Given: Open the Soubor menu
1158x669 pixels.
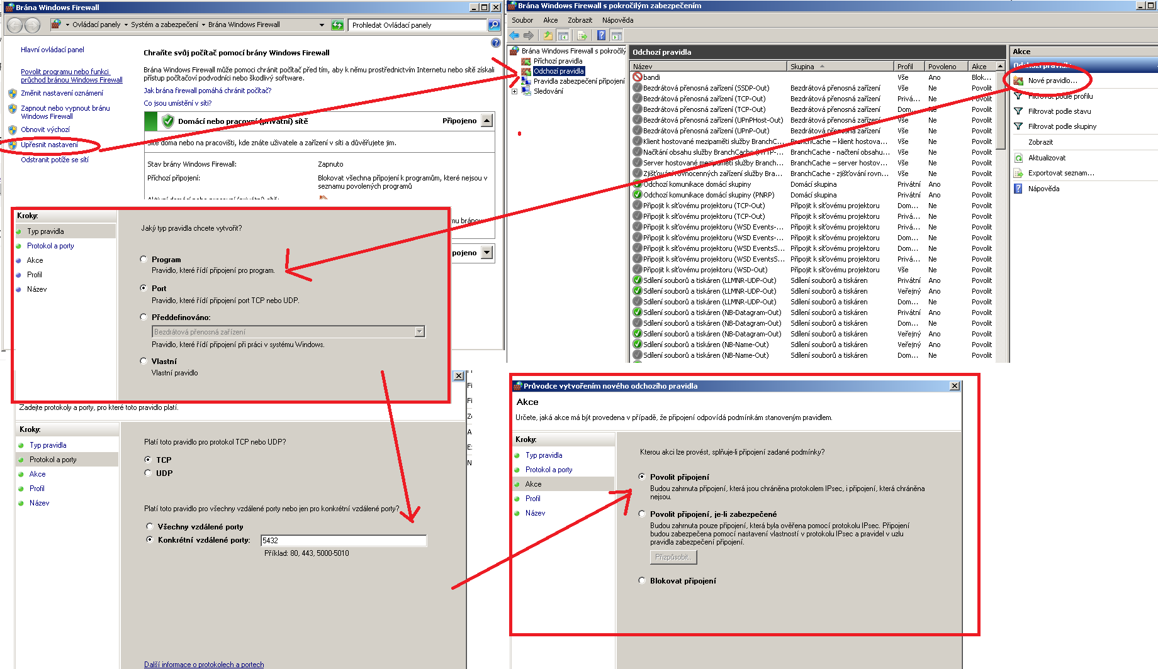Looking at the screenshot, I should 522,20.
